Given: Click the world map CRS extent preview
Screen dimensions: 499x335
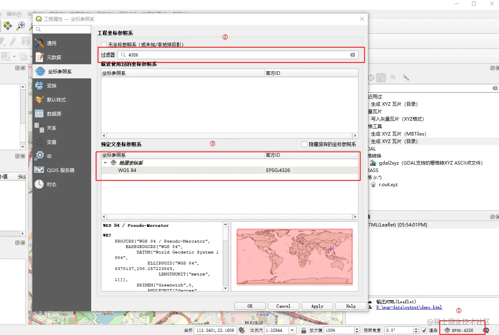Looking at the screenshot, I should pyautogui.click(x=295, y=256).
